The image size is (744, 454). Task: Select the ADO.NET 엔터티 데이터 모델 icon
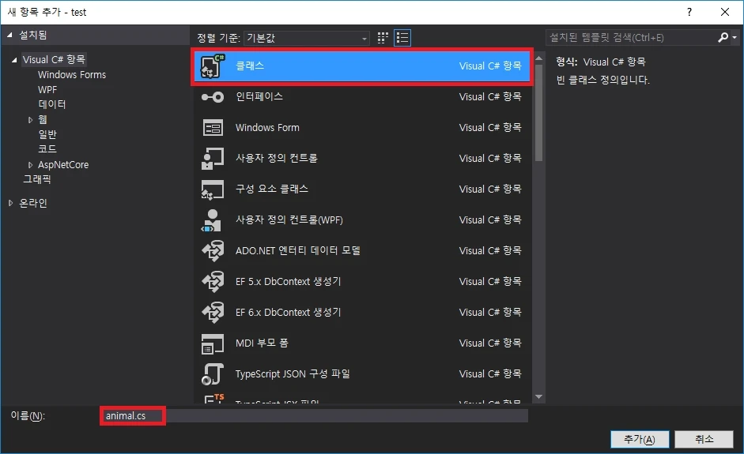213,251
